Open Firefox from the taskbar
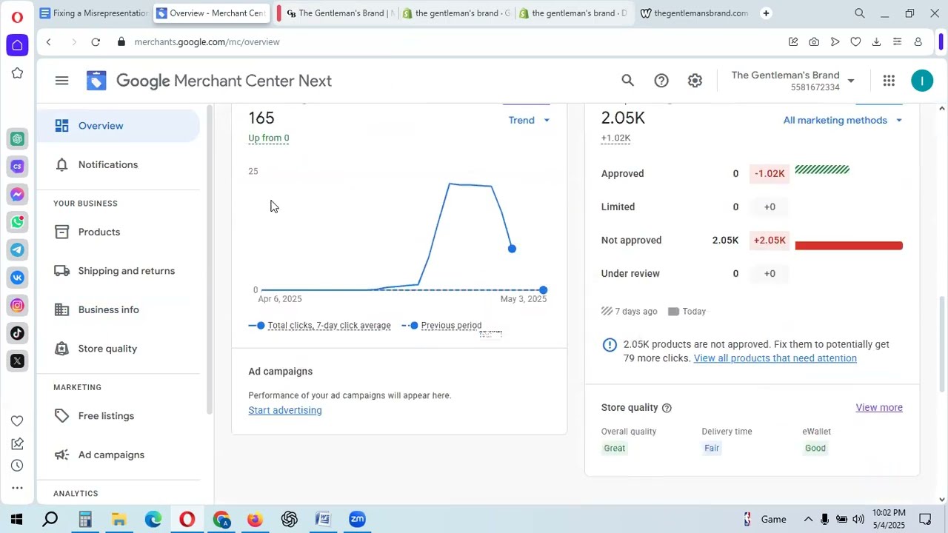The height and width of the screenshot is (533, 948). click(255, 519)
